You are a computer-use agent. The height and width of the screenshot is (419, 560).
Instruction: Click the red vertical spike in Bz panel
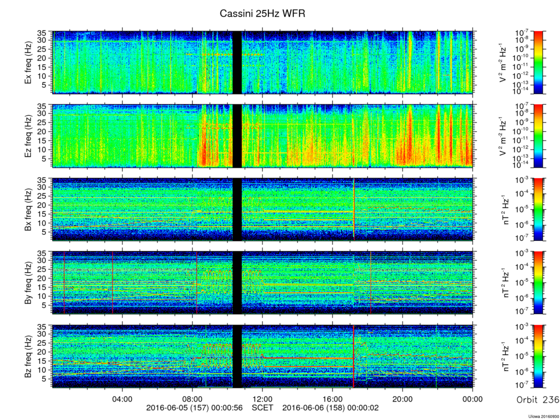tap(354, 357)
